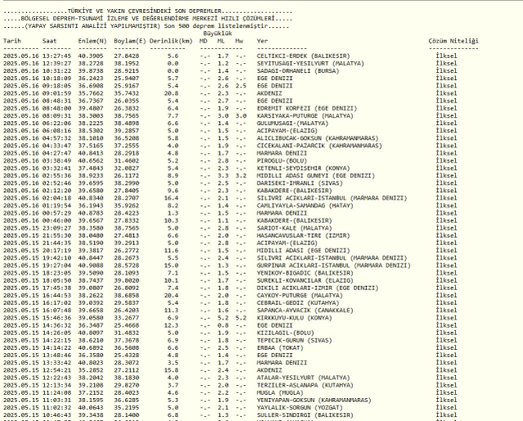Image resolution: width=523 pixels, height=421 pixels.
Task: Click depth value '20.8'
Action: 171,93
